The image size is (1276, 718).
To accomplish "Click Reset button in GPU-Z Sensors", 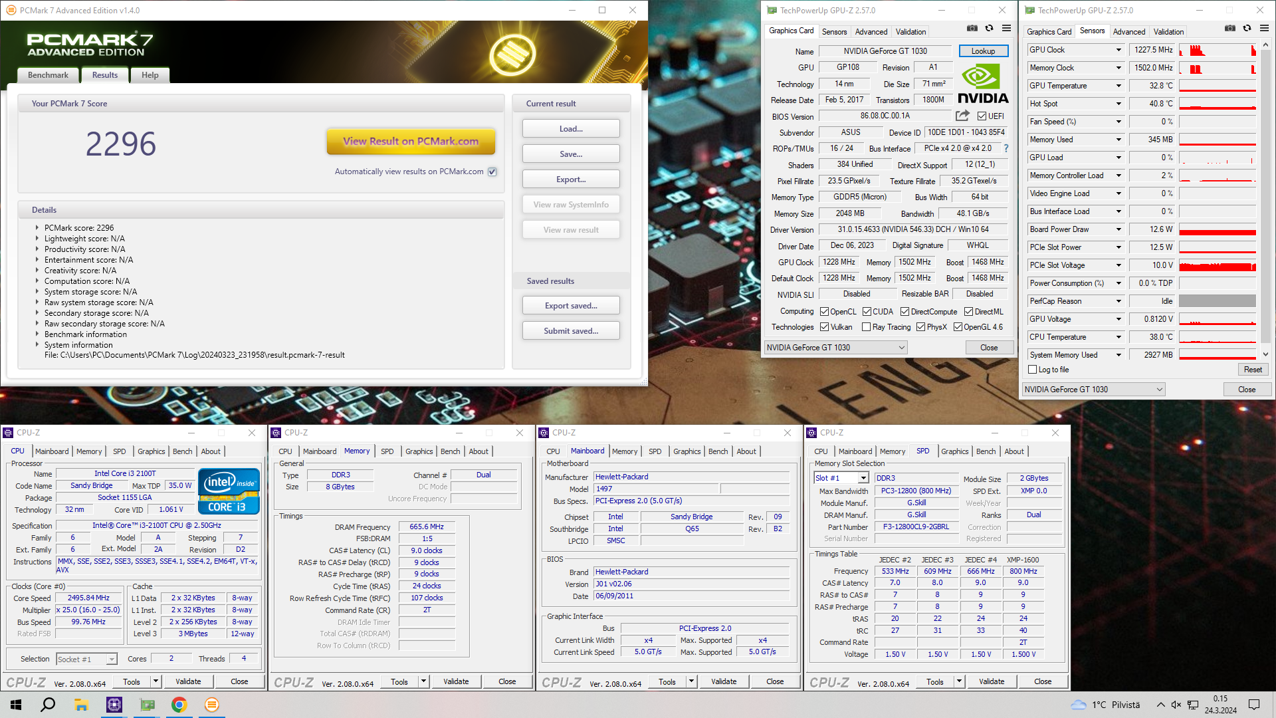I will (1253, 370).
